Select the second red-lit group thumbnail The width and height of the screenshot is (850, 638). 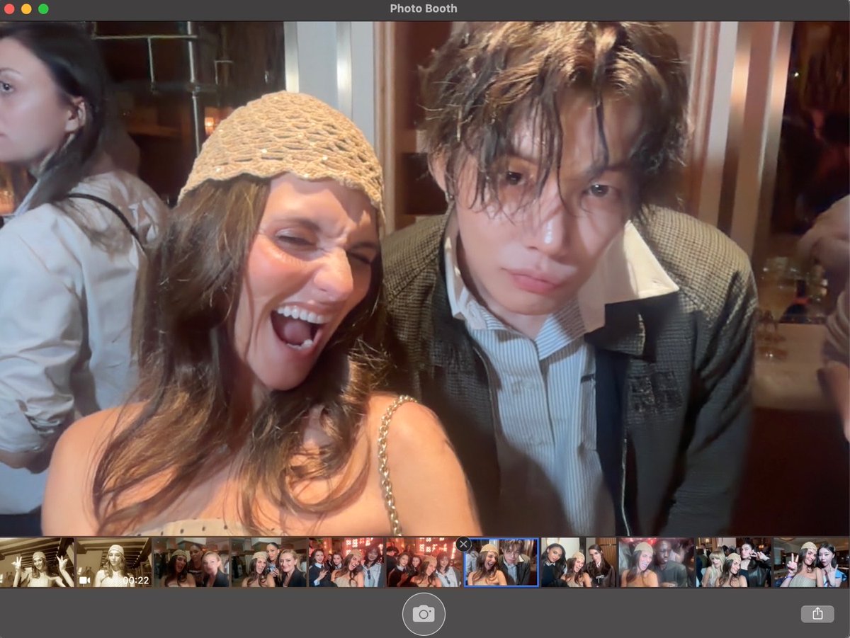tap(423, 562)
